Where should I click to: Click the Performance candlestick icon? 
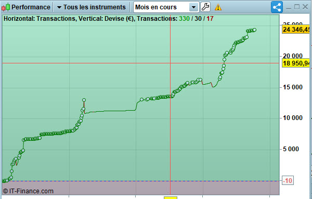point(6,7)
